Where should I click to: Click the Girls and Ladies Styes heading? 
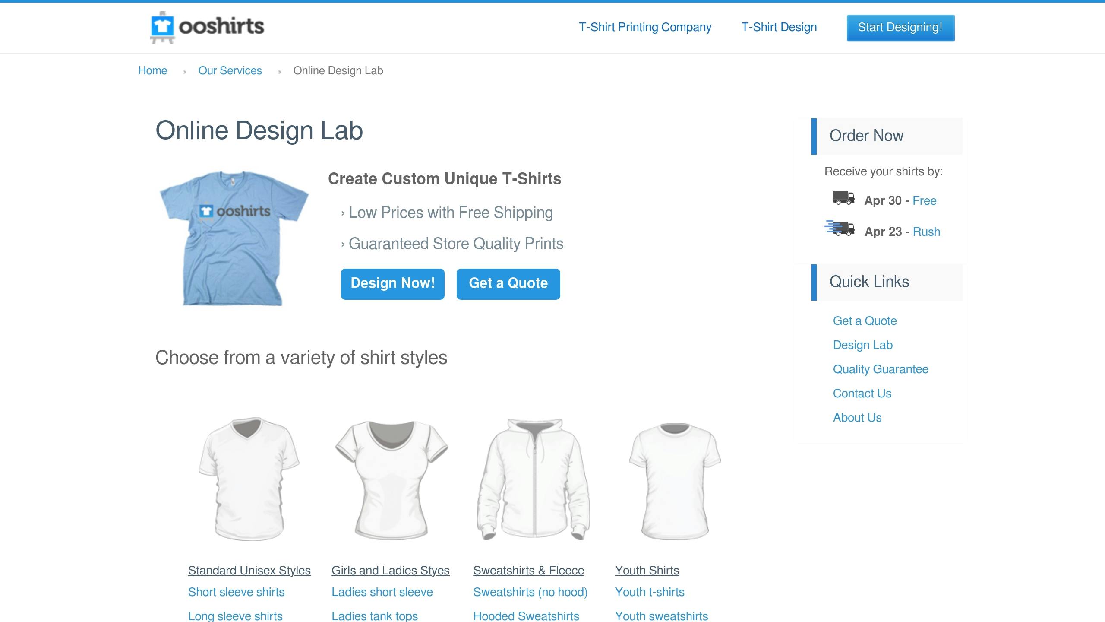pyautogui.click(x=390, y=570)
